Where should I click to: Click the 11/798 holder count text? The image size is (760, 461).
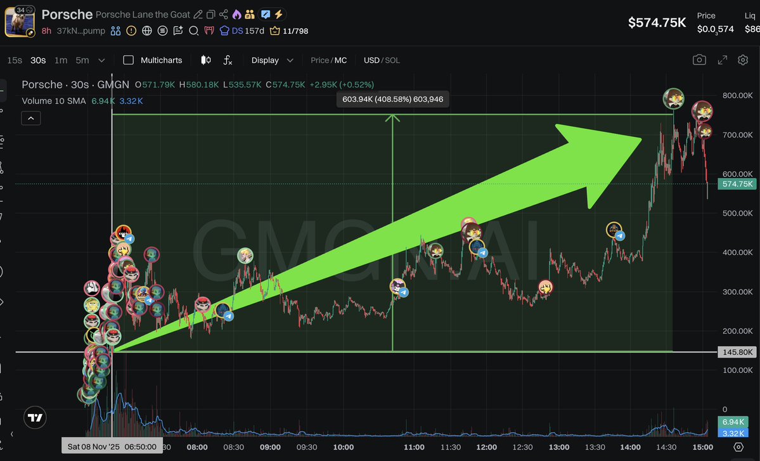tap(295, 31)
